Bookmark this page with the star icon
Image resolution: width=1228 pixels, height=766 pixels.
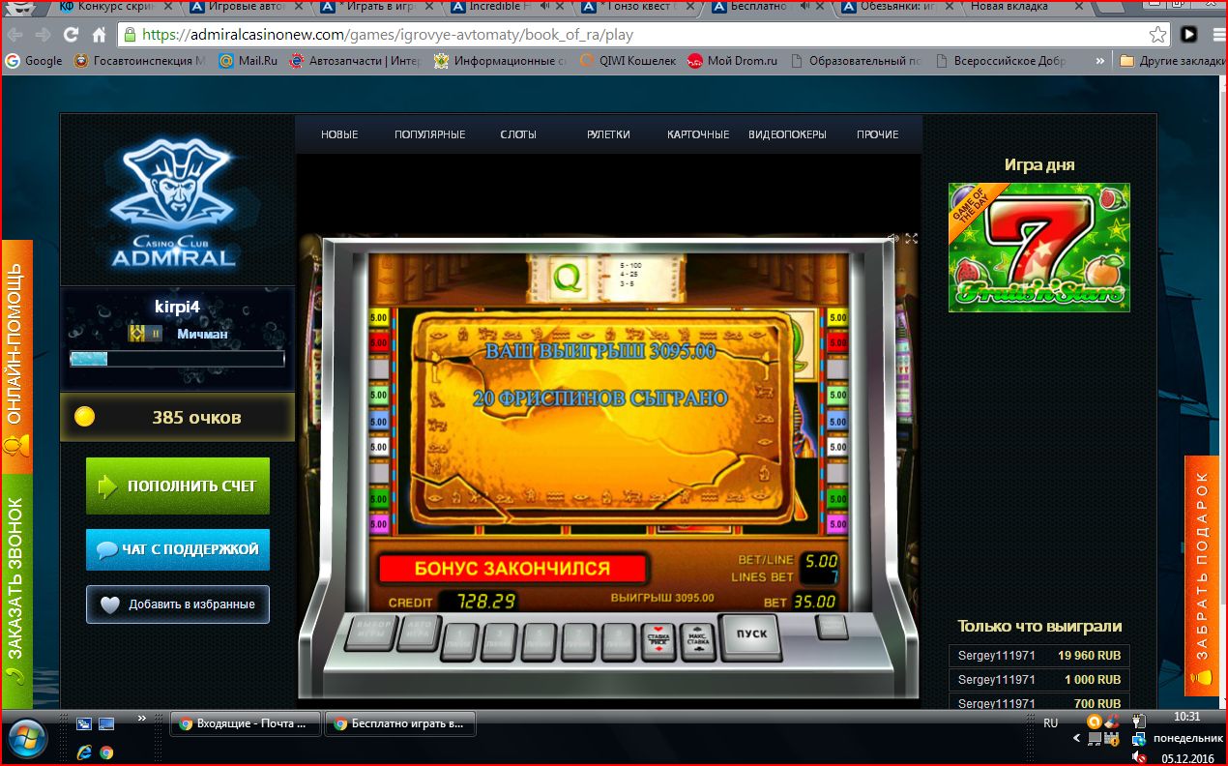click(x=1157, y=35)
